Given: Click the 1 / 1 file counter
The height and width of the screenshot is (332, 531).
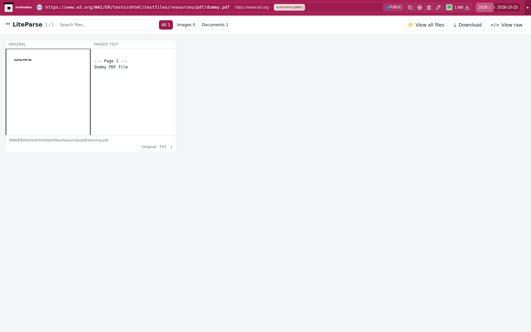Looking at the screenshot, I should (49, 25).
